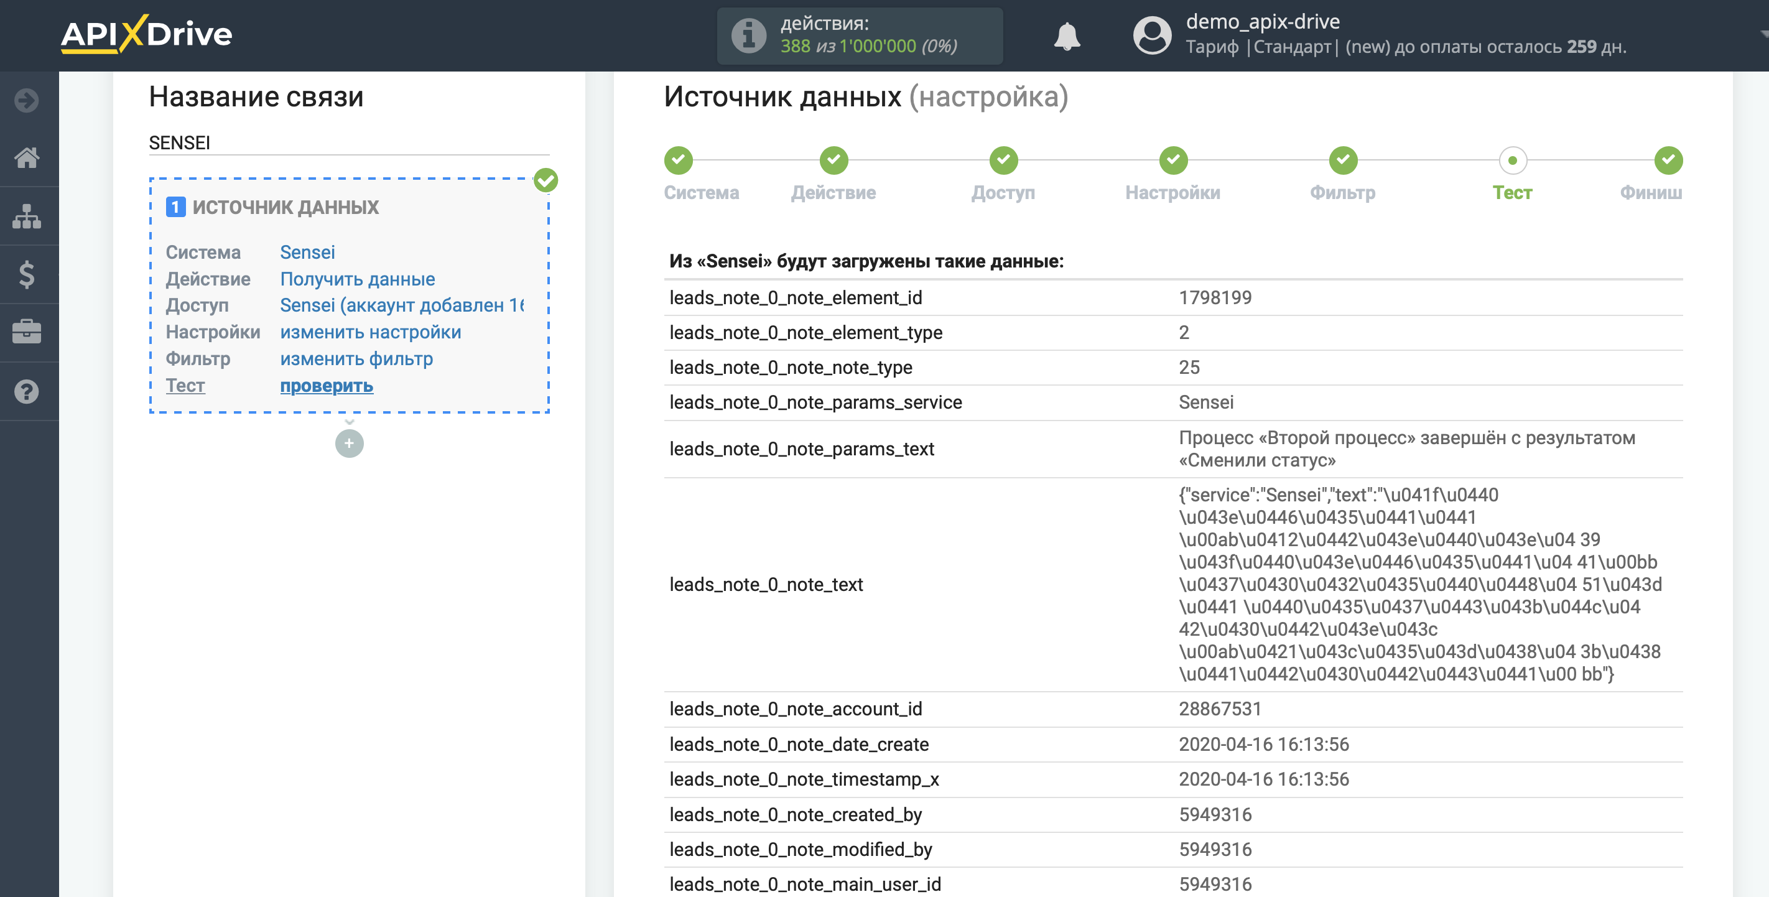Click the plus button to add block
This screenshot has height=897, width=1769.
tap(349, 444)
